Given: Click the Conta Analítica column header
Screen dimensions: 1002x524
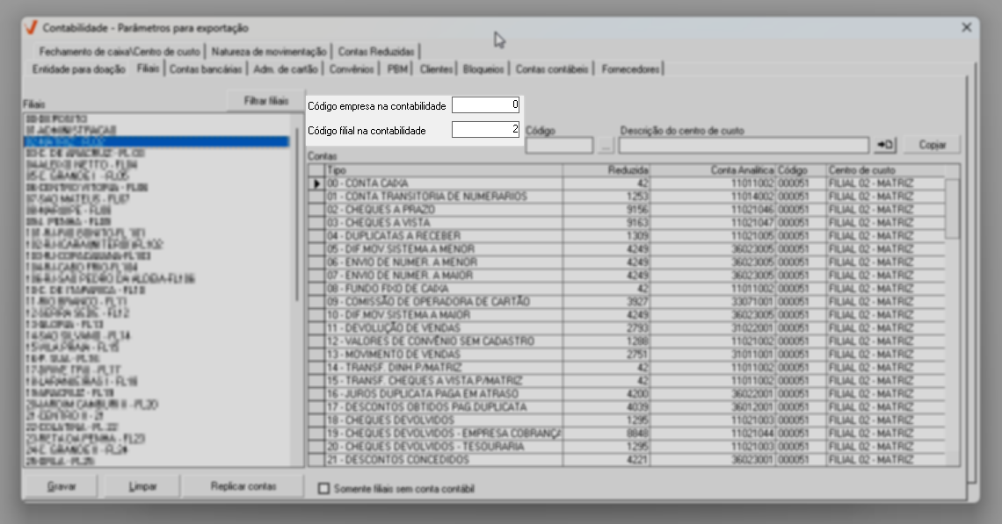Looking at the screenshot, I should [x=713, y=170].
